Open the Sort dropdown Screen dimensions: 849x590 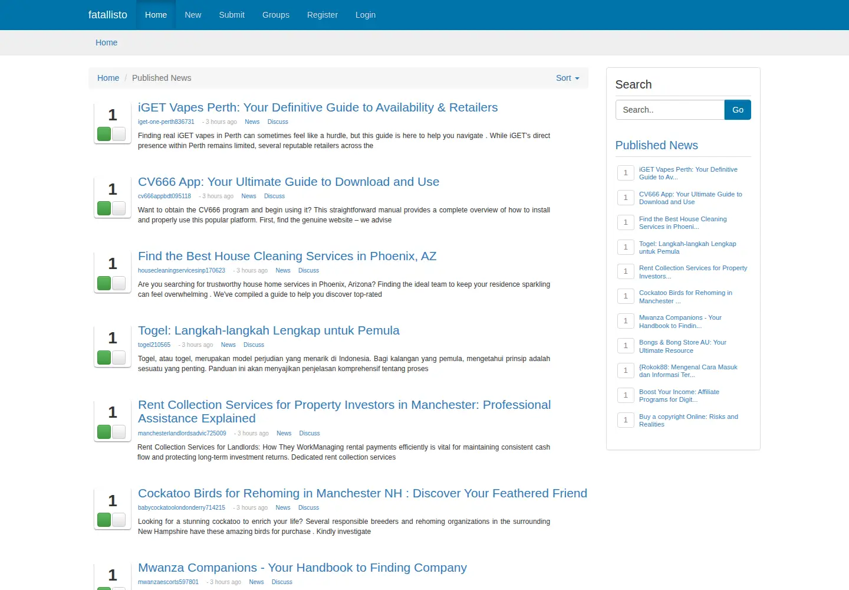pyautogui.click(x=567, y=78)
